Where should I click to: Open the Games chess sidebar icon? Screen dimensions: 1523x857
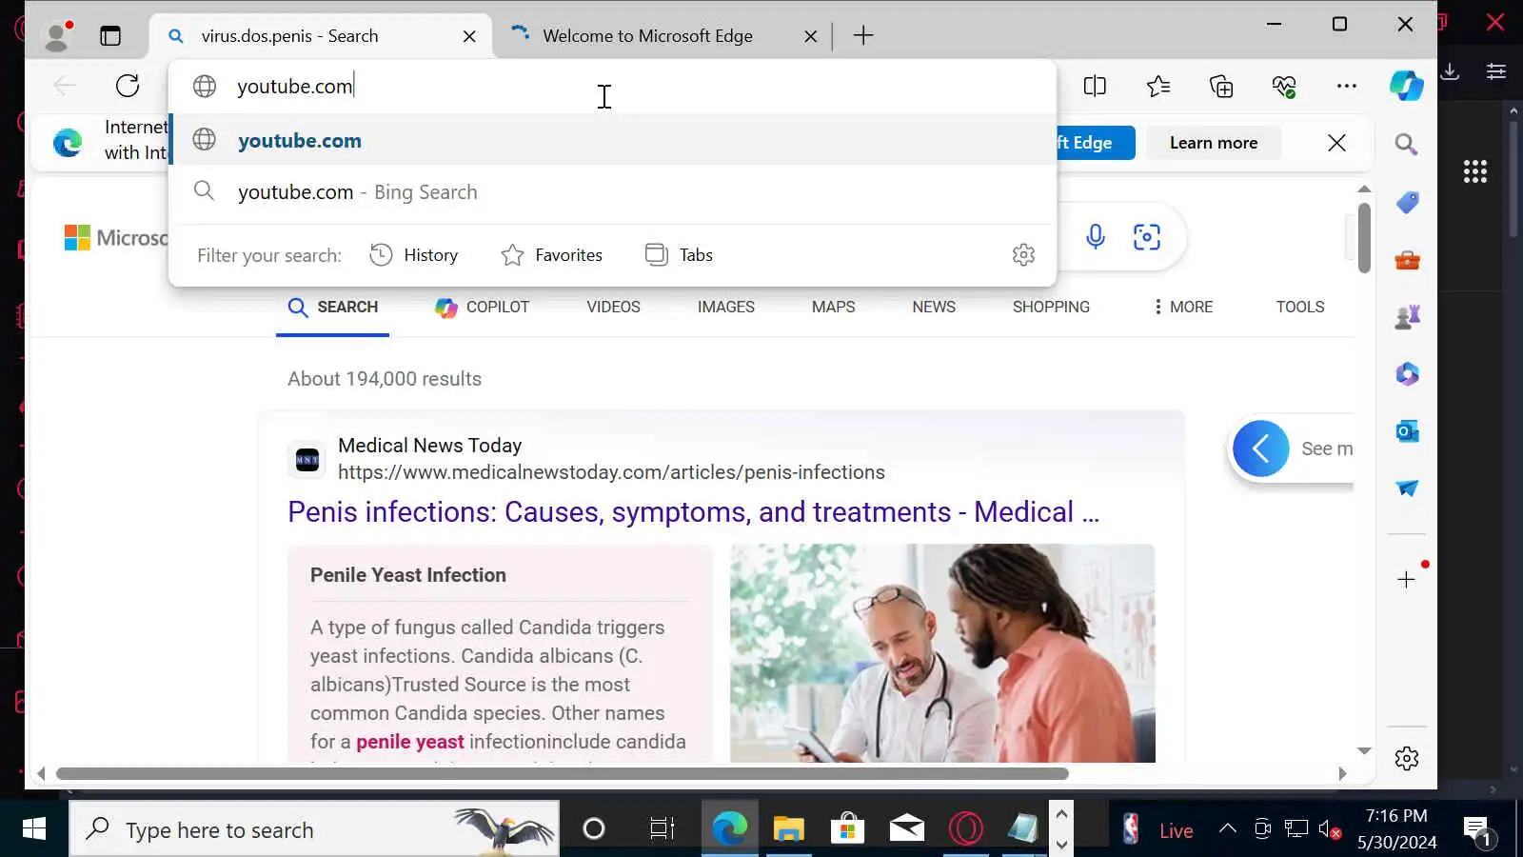pos(1407,316)
